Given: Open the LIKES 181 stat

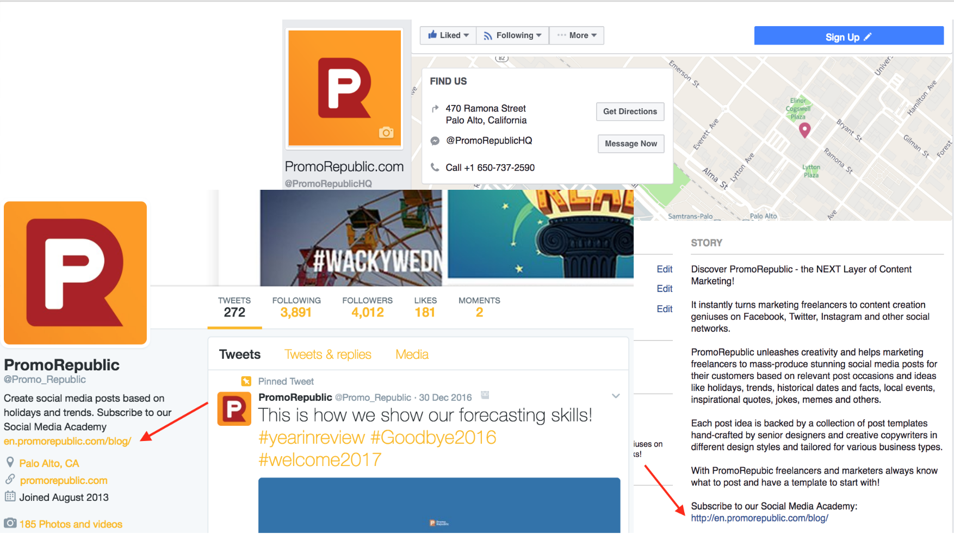Looking at the screenshot, I should pos(425,308).
